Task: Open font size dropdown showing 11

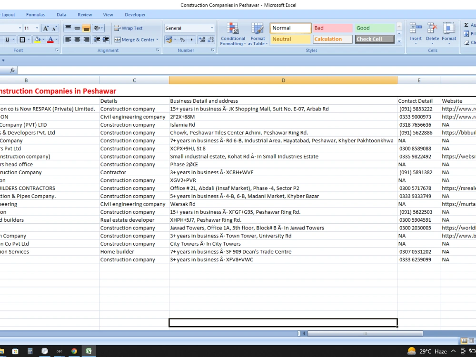Action: (x=37, y=28)
